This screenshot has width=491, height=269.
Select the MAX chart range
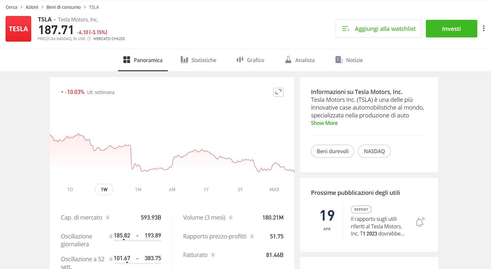click(x=274, y=189)
